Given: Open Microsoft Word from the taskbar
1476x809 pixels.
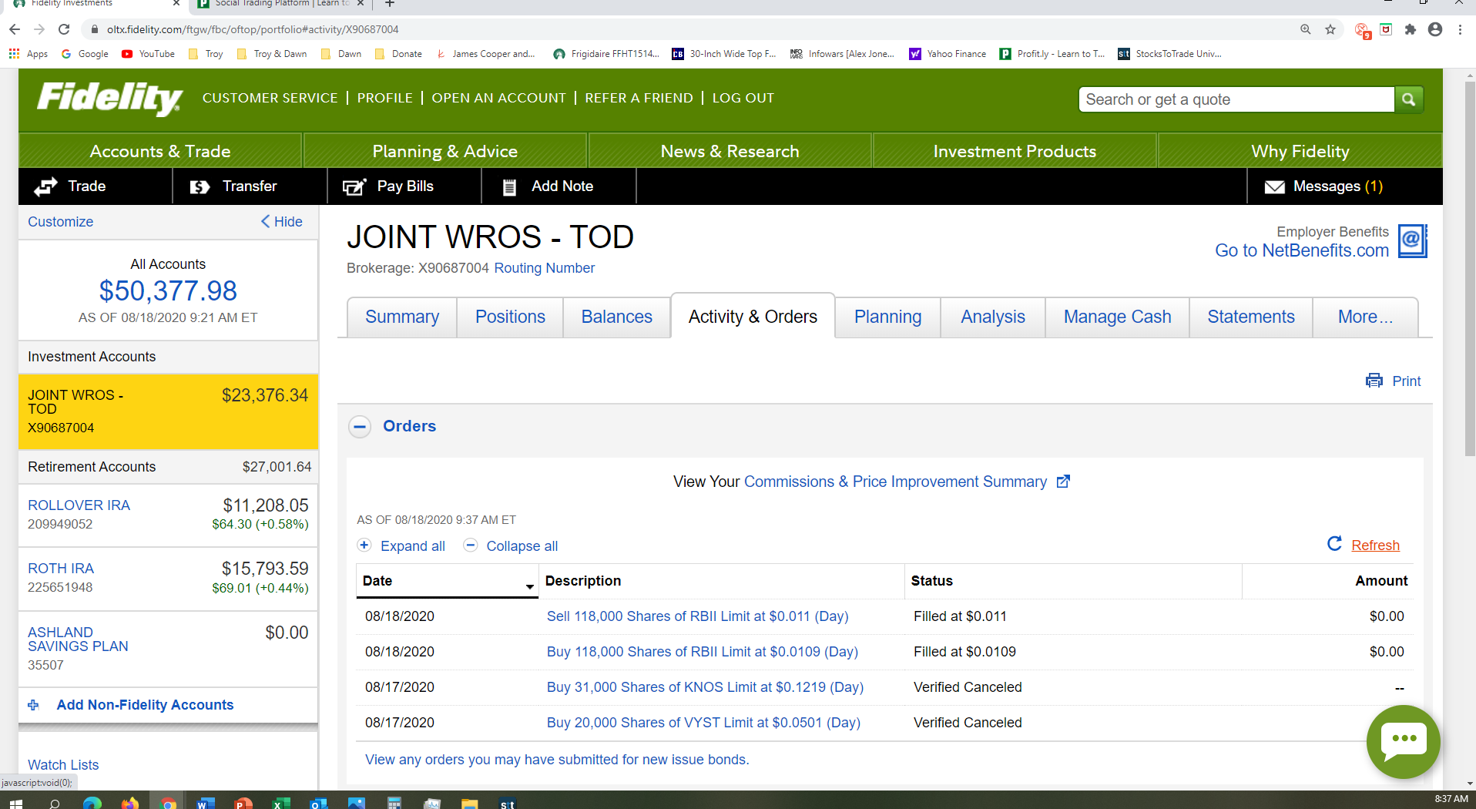Looking at the screenshot, I should (x=204, y=804).
